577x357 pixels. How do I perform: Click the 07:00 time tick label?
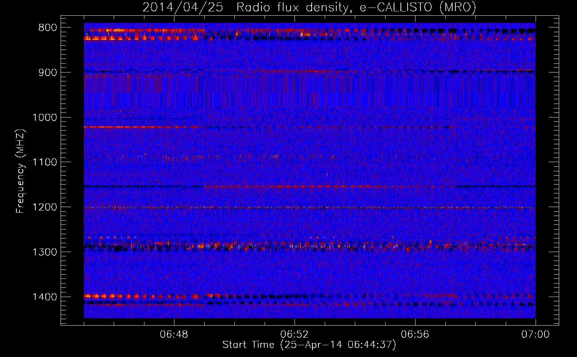(x=536, y=335)
